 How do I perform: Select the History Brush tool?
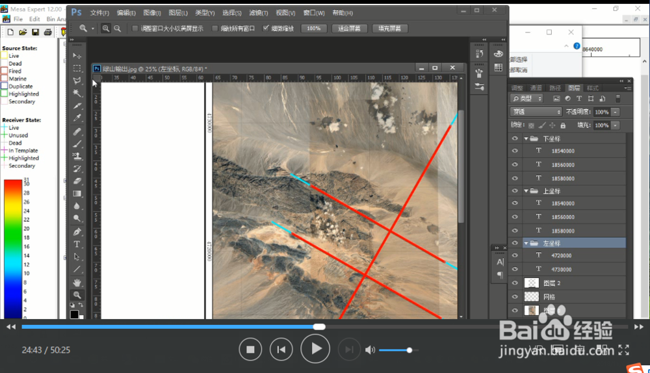(77, 169)
